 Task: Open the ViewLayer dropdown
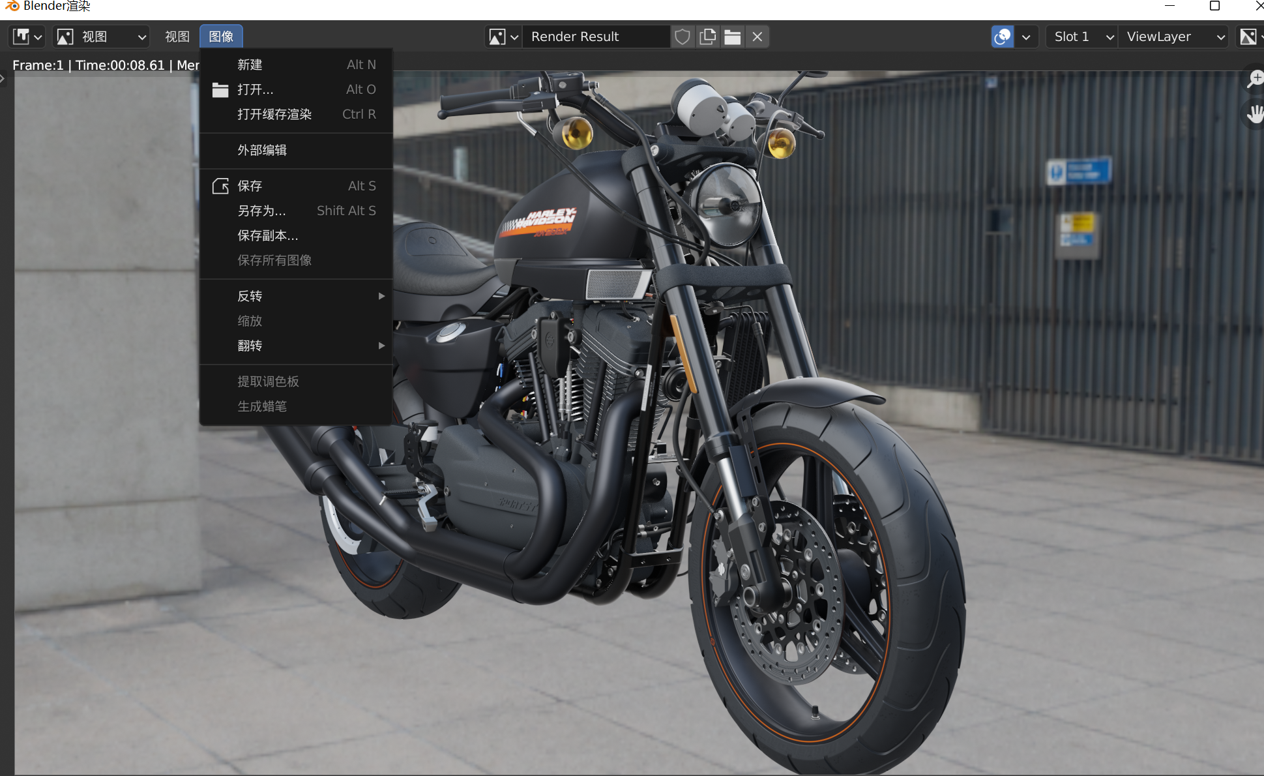pos(1173,37)
